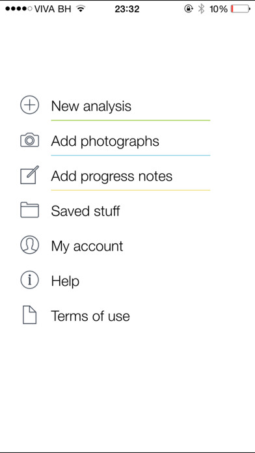Tap the Wi-Fi indicator in status bar
The width and height of the screenshot is (255, 453).
pyautogui.click(x=81, y=9)
